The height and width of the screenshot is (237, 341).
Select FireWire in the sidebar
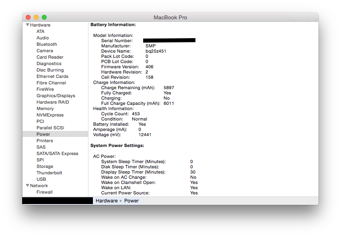(45, 89)
